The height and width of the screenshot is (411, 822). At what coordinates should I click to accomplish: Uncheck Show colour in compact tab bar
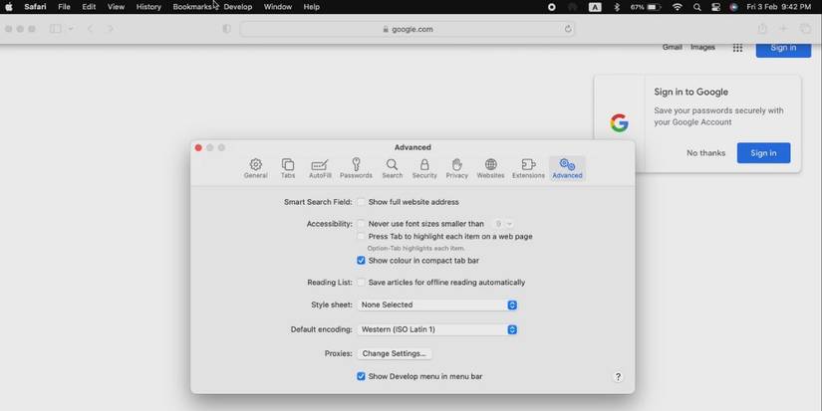[362, 261]
